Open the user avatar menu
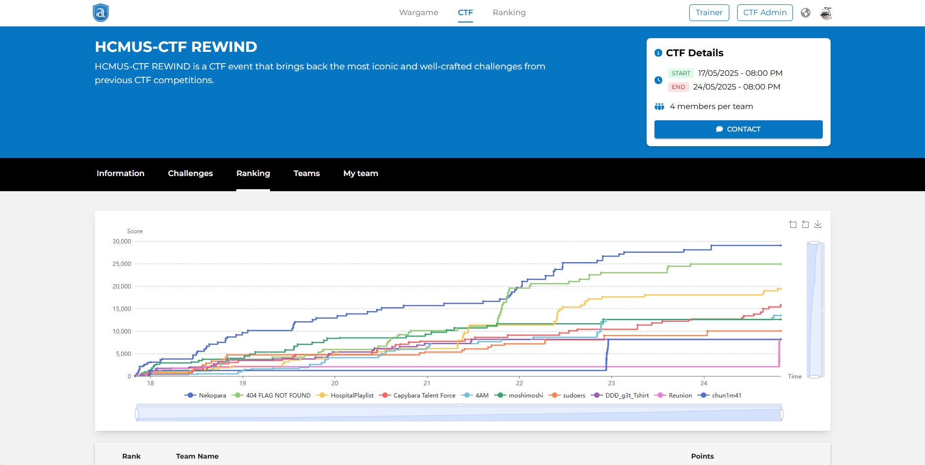The image size is (925, 465). pyautogui.click(x=826, y=13)
